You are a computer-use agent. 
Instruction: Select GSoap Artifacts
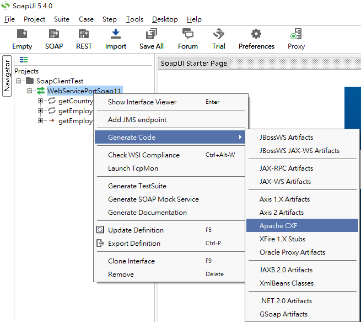[302, 314]
